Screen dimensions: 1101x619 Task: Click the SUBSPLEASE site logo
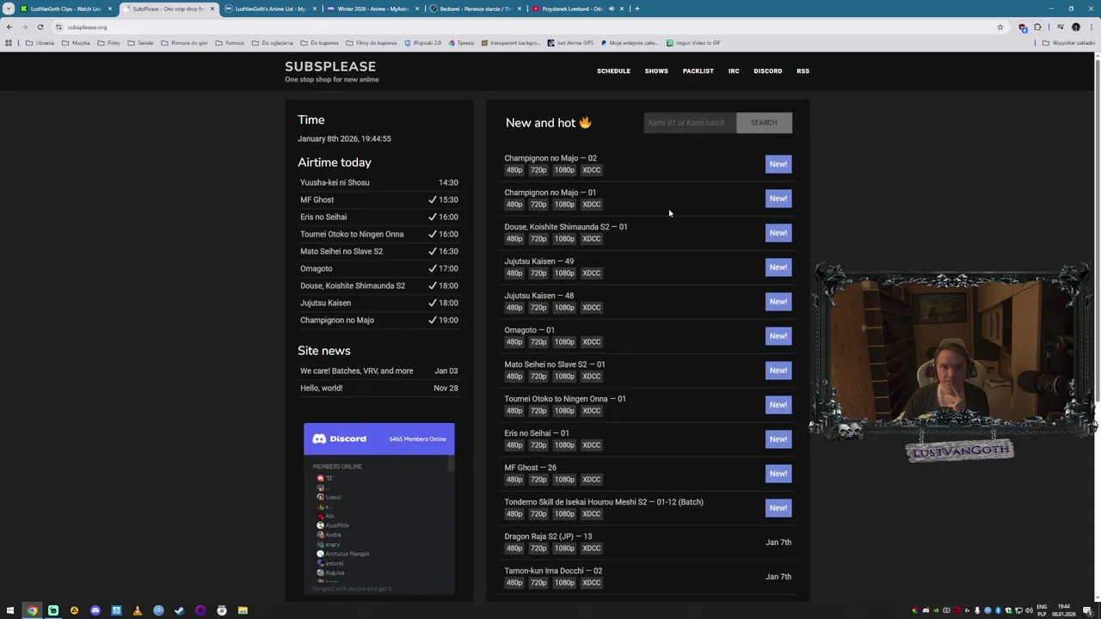click(330, 66)
